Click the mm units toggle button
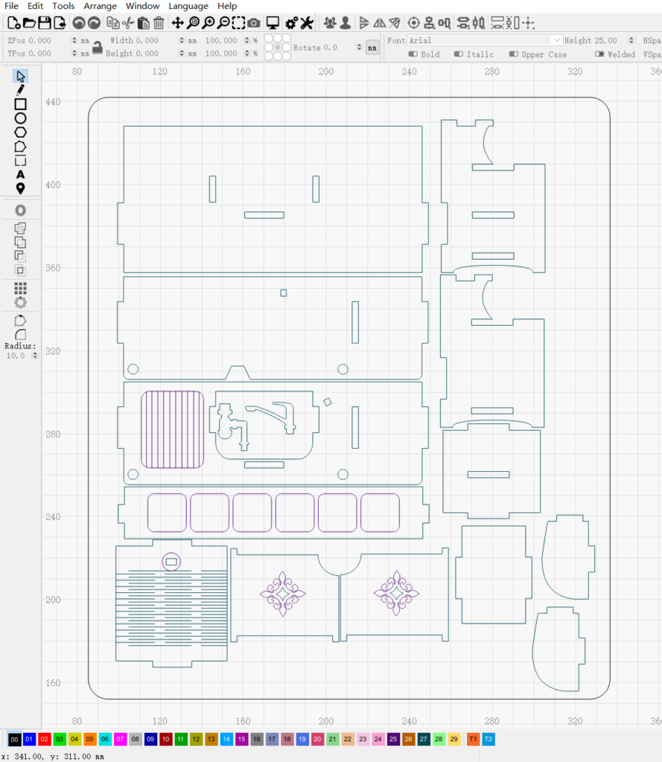This screenshot has width=662, height=762. coord(372,48)
